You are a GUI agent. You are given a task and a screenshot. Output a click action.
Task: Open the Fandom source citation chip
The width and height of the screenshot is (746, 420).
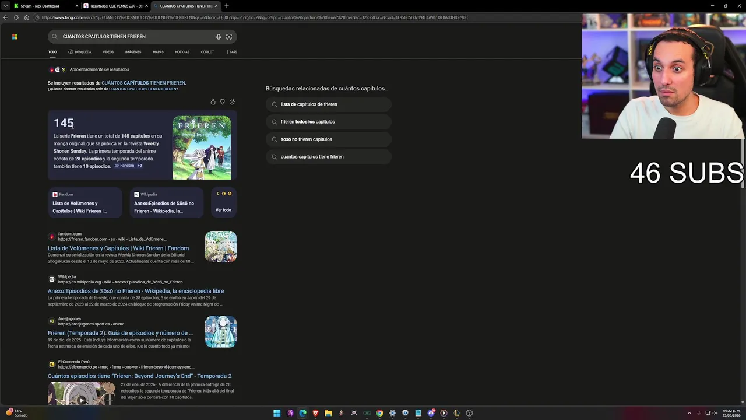click(124, 166)
